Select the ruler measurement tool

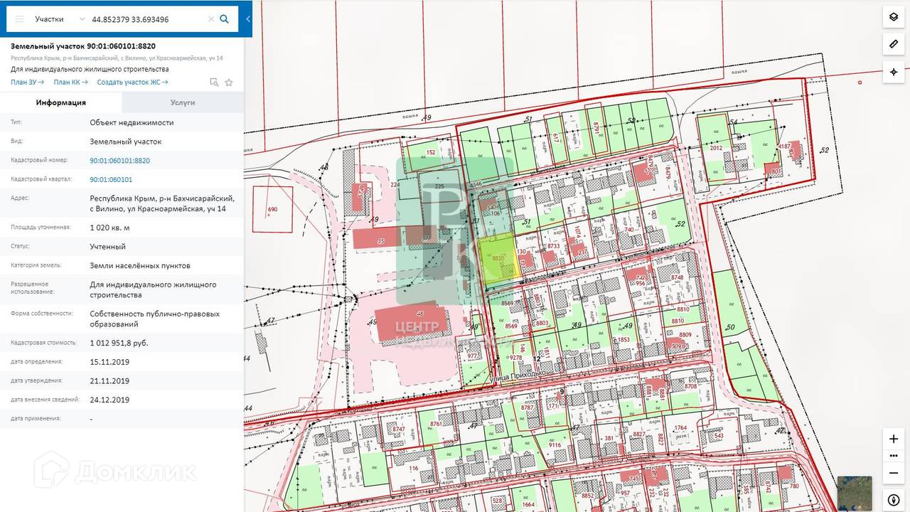(894, 44)
